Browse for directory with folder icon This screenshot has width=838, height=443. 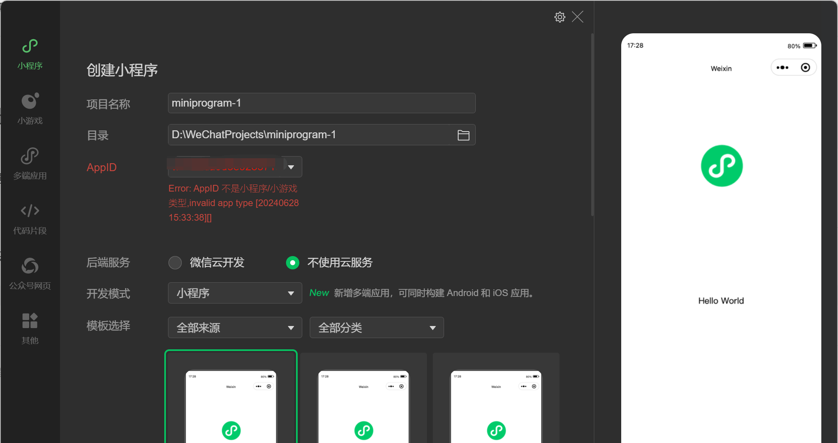[463, 135]
